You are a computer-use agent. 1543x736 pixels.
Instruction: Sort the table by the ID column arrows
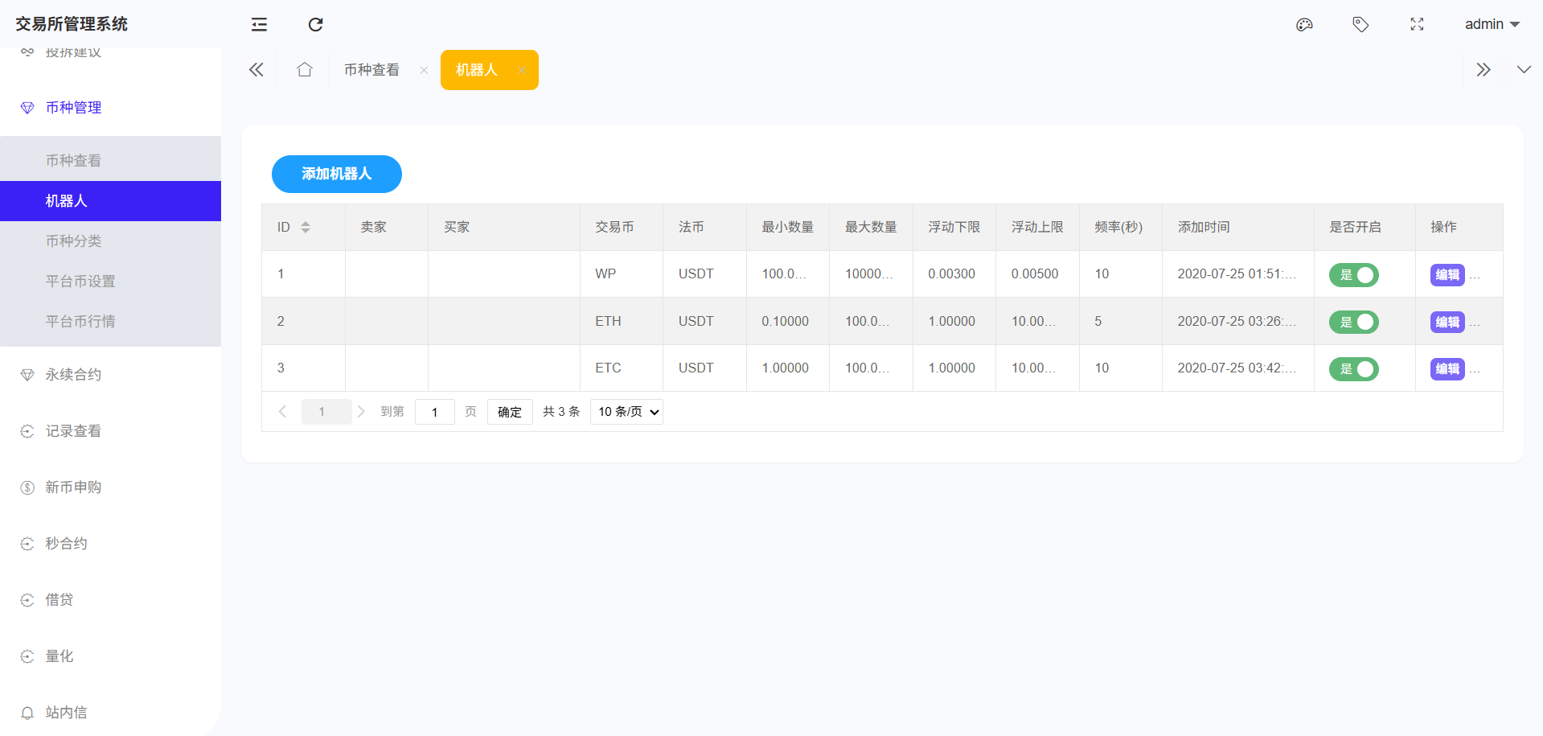(x=306, y=228)
